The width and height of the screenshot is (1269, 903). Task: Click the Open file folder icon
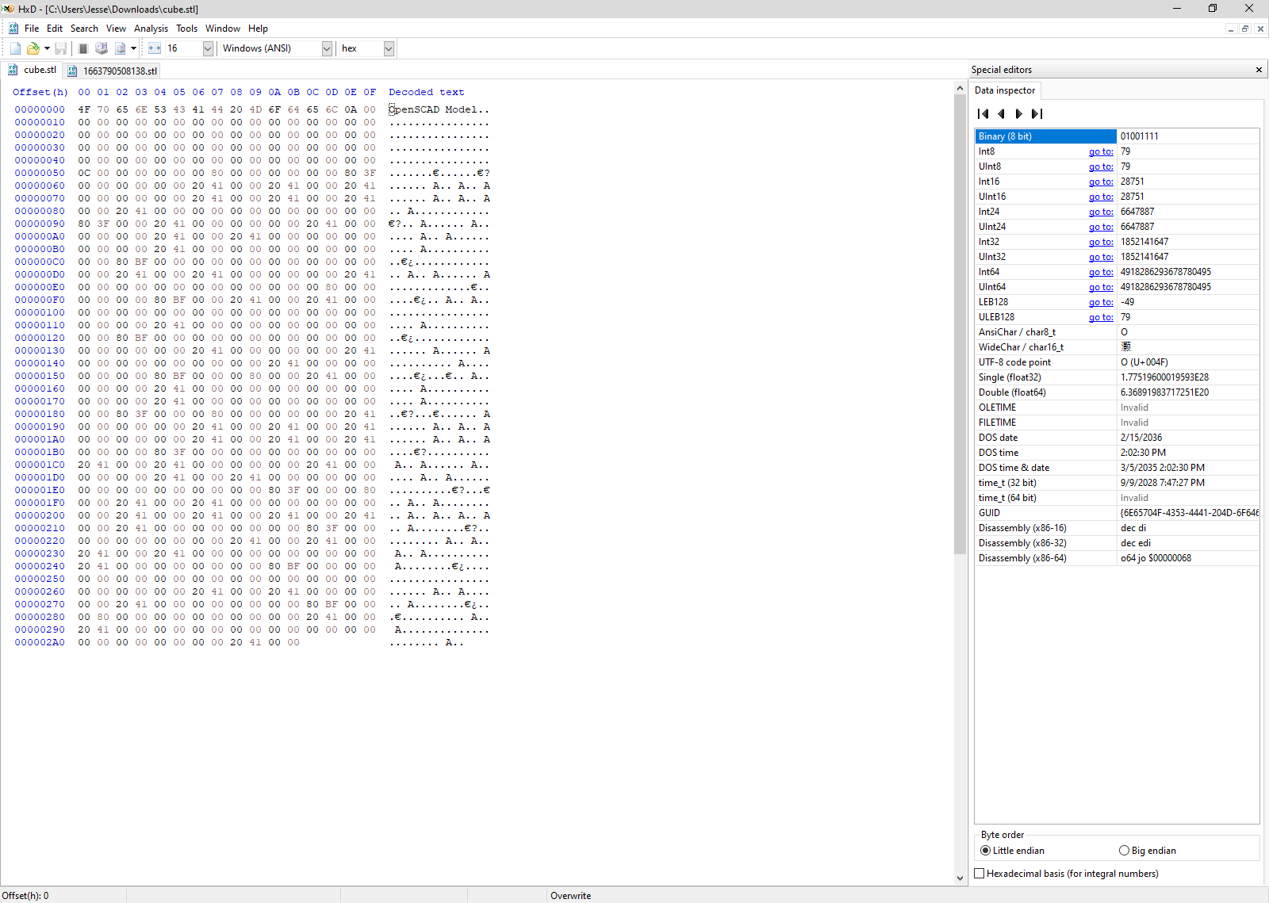tap(33, 48)
